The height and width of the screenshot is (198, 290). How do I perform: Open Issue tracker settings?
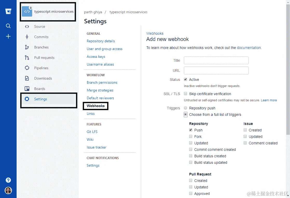[x=96, y=147]
